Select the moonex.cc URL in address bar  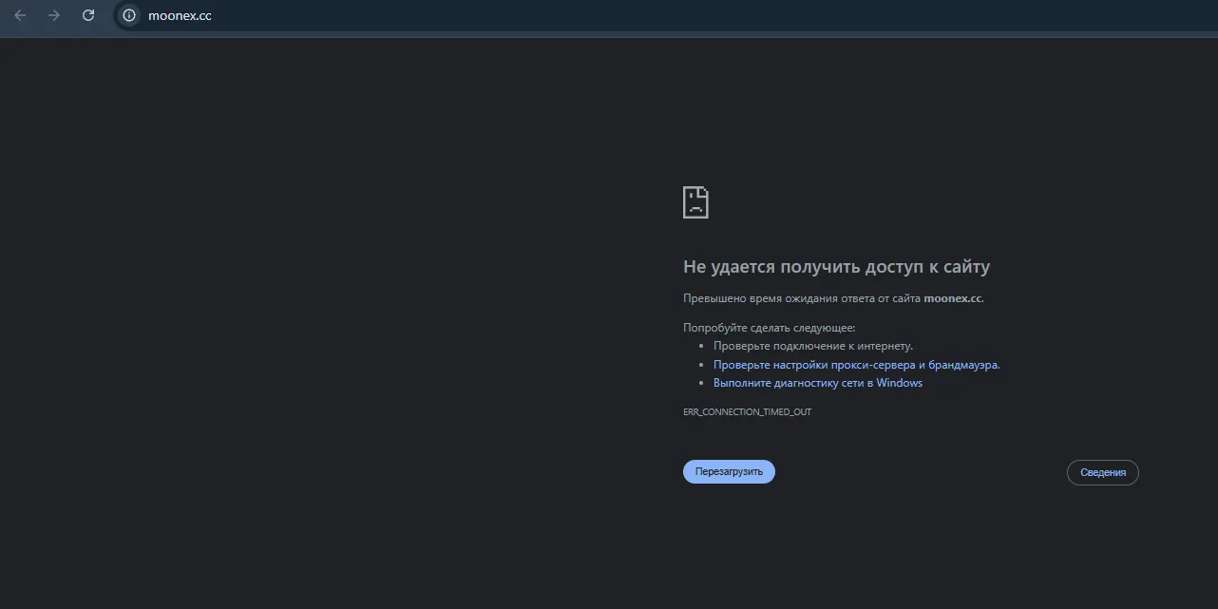coord(180,15)
